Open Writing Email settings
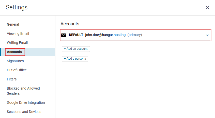This screenshot has height=118, width=215. click(17, 43)
